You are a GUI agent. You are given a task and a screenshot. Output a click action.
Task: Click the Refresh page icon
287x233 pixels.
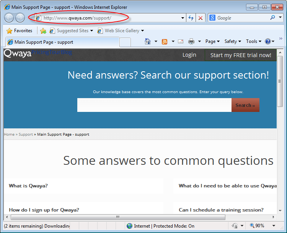click(x=191, y=18)
